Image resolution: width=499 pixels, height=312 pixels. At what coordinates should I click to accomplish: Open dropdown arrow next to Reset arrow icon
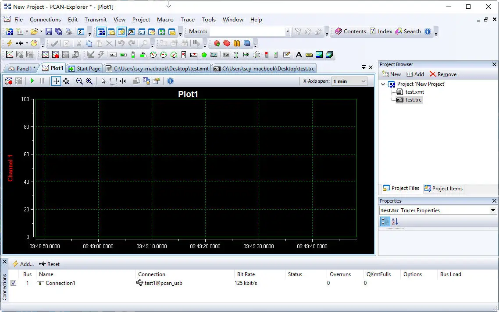pyautogui.click(x=27, y=43)
